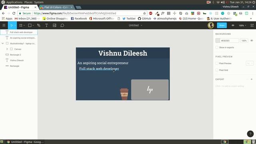This screenshot has height=144, width=256.
Task: Click the text layer icon for Vishnu Dileesh
Action: pos(7,60)
